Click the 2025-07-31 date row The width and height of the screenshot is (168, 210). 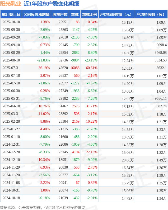(x=11, y=68)
